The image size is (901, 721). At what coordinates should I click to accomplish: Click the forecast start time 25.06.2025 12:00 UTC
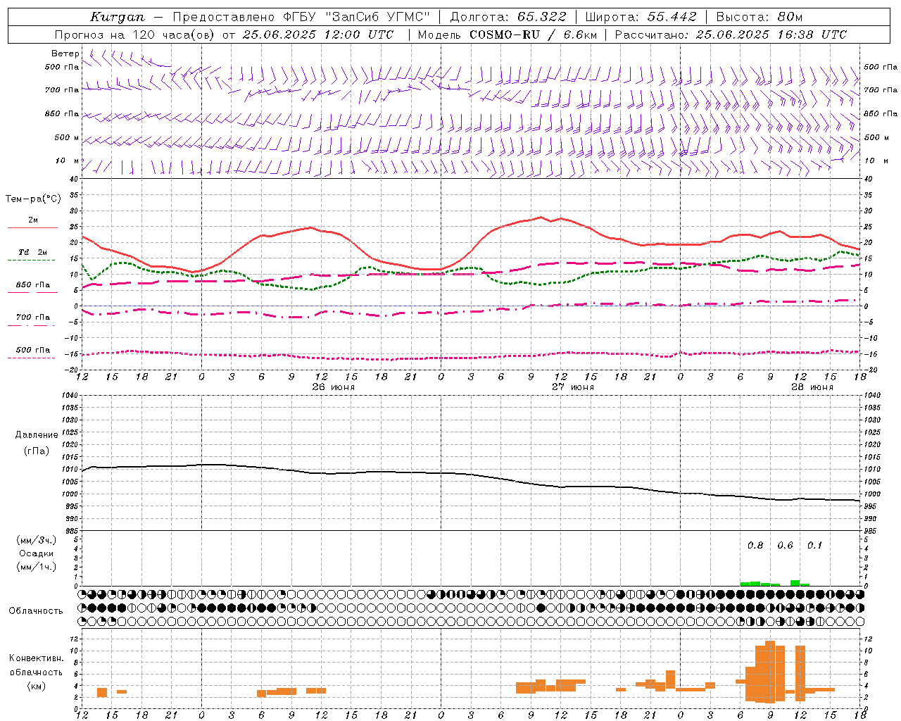coord(318,35)
